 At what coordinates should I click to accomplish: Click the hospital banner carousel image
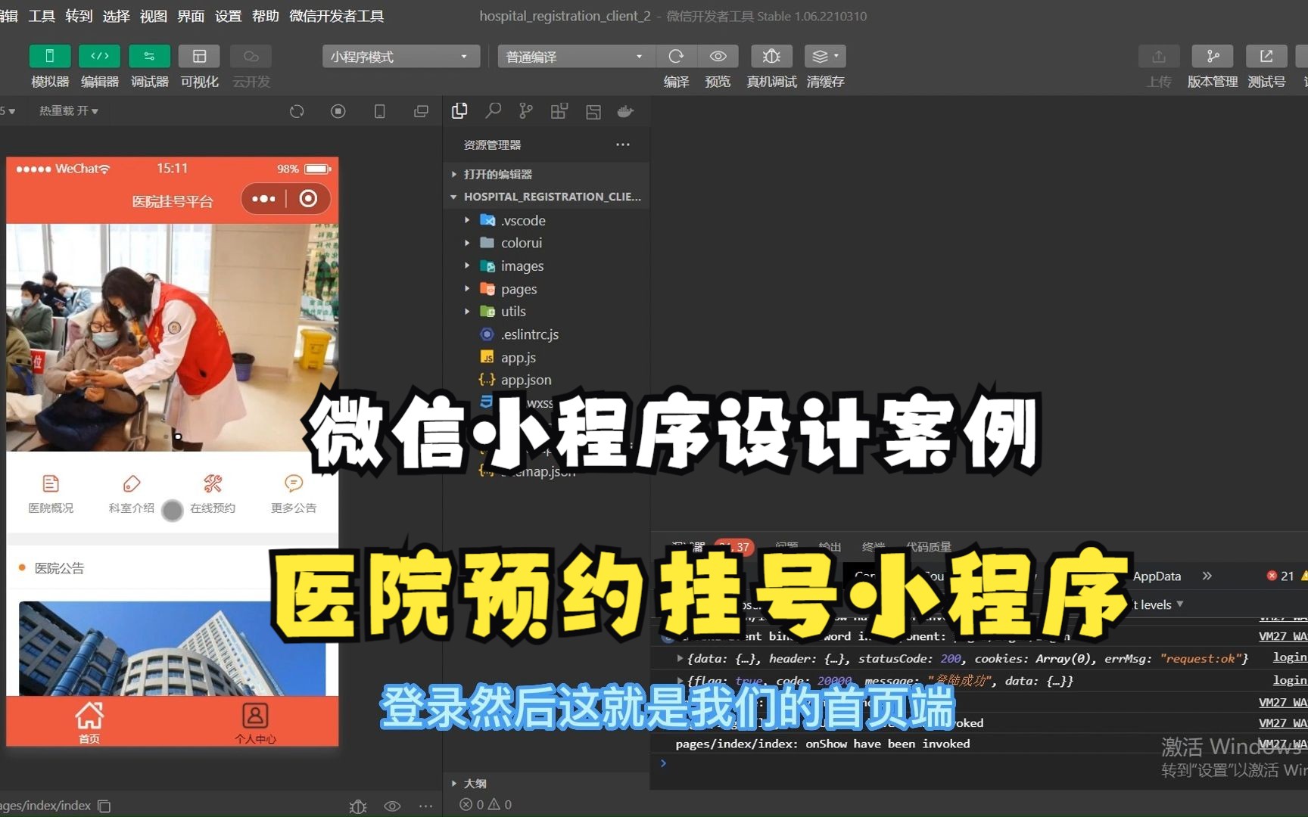coord(173,337)
